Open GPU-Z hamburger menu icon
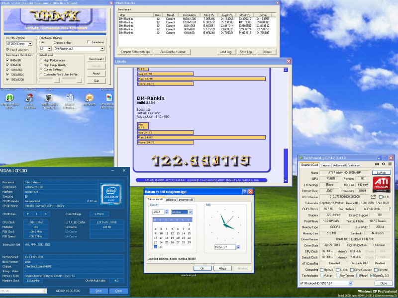398x298 pixels. click(390, 164)
